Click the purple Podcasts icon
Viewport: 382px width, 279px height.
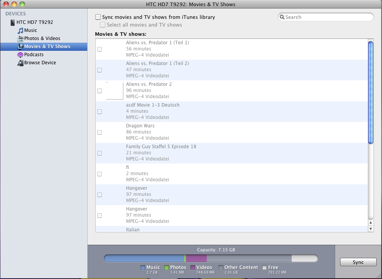pyautogui.click(x=20, y=55)
